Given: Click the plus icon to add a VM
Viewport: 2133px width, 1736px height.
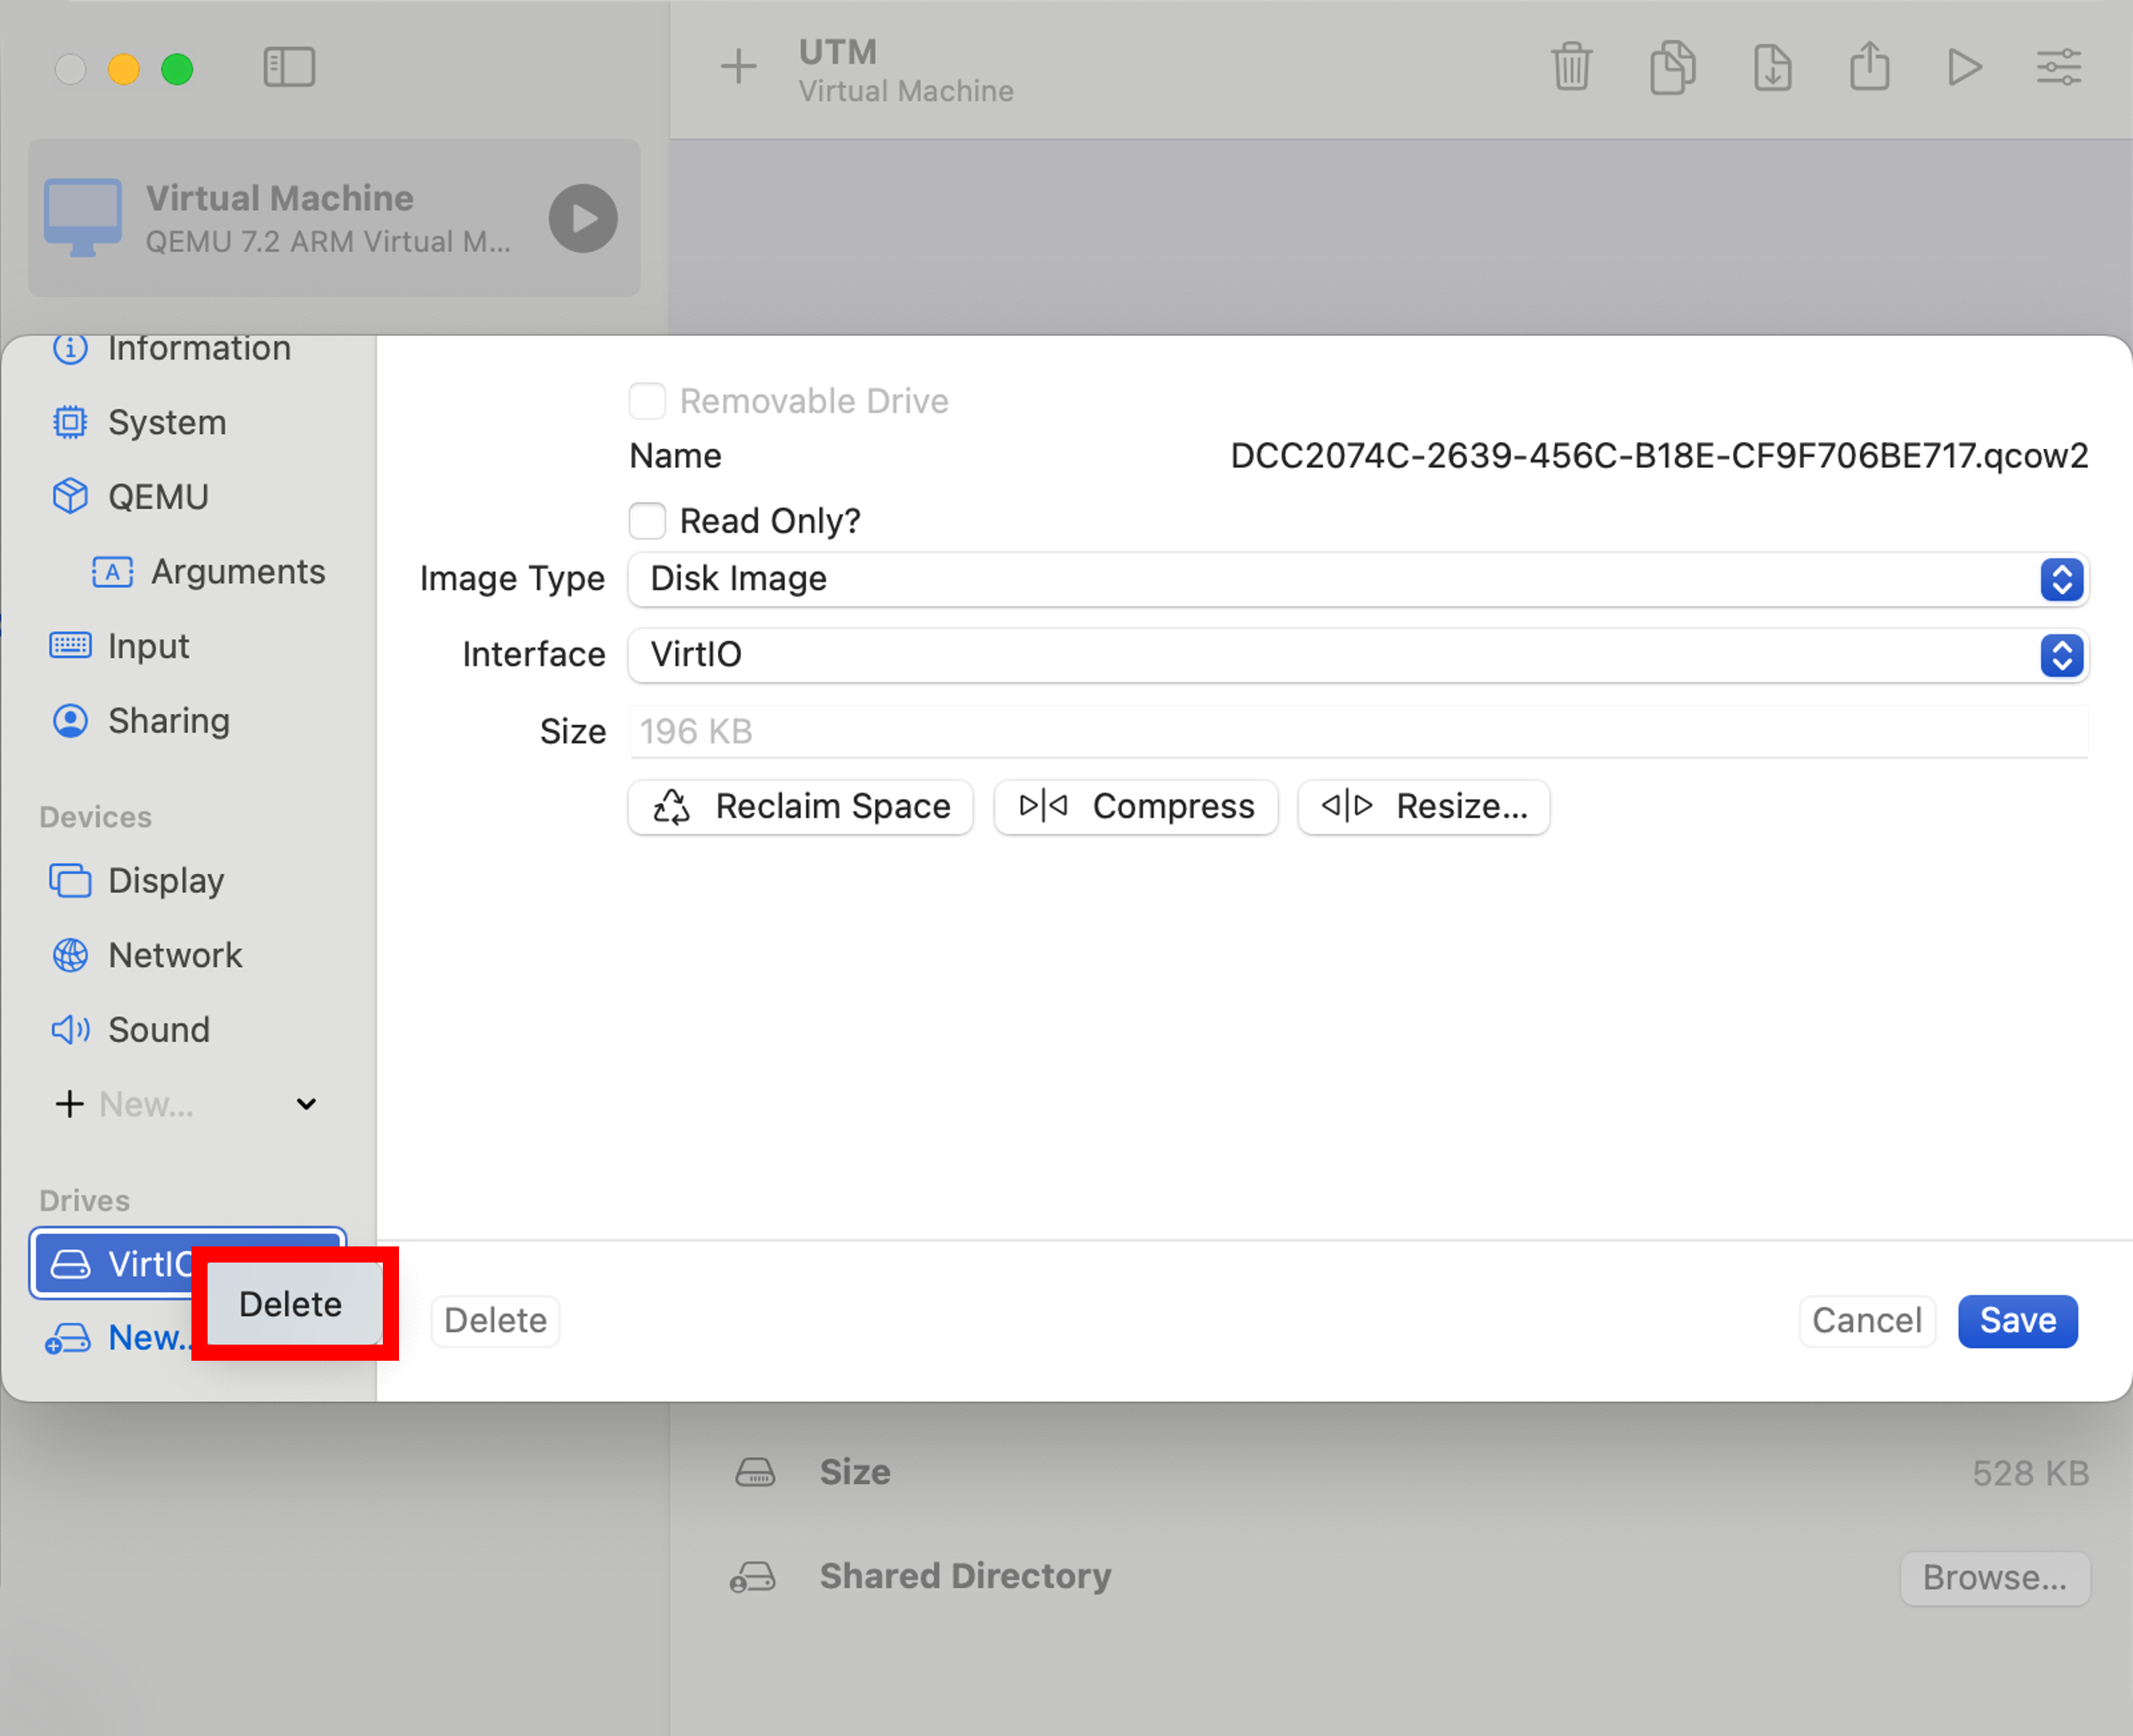Looking at the screenshot, I should 738,67.
